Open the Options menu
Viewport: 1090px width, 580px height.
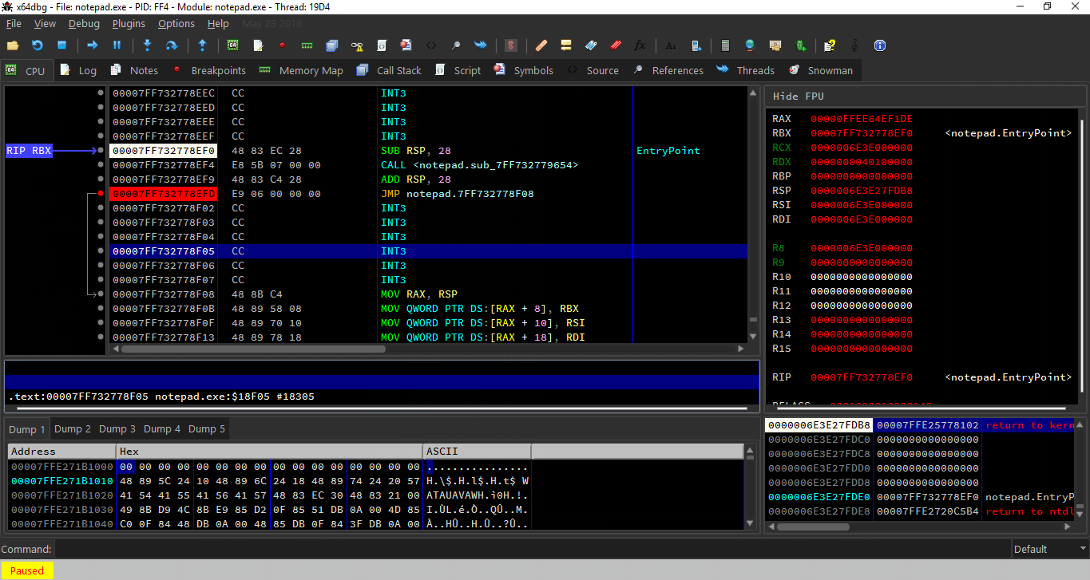click(x=176, y=24)
